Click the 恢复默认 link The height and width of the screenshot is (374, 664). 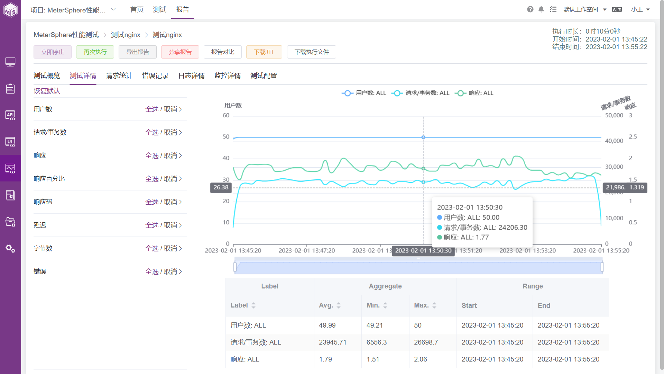point(47,91)
